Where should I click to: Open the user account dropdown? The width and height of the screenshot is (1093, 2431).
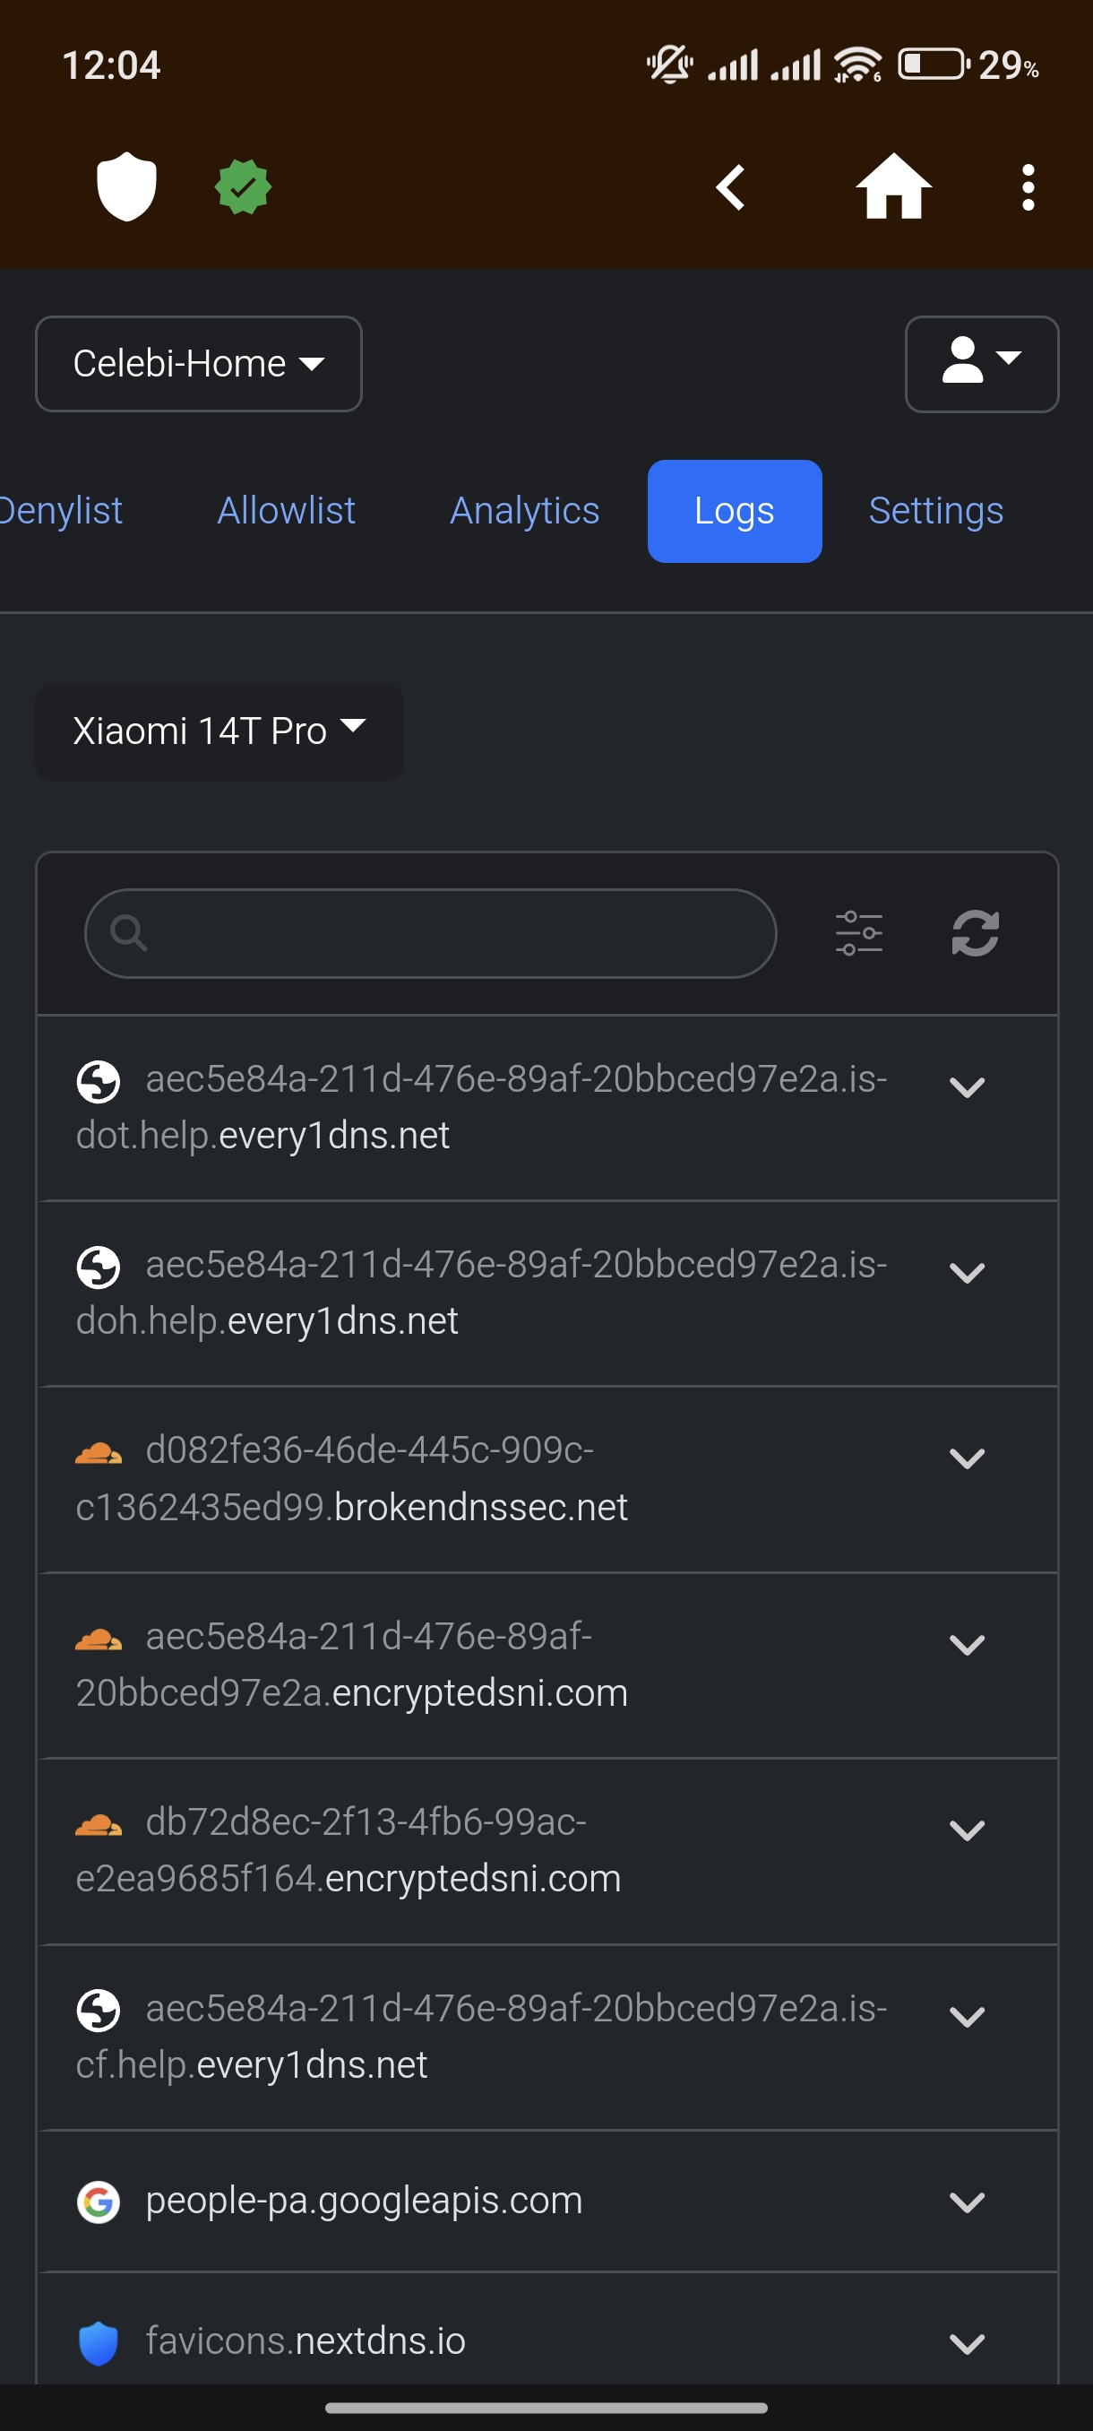(x=982, y=363)
